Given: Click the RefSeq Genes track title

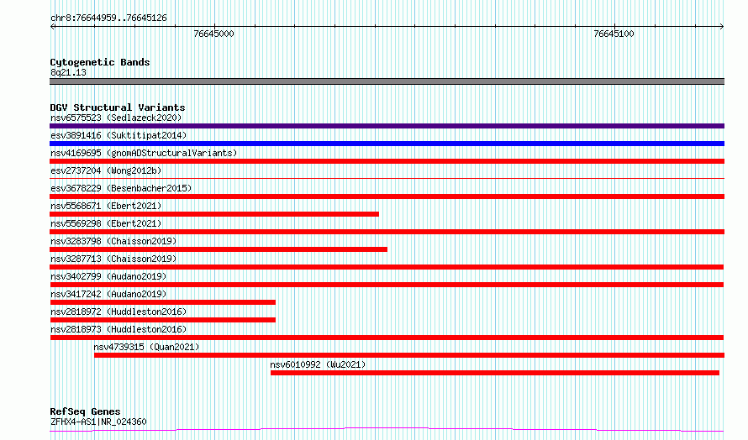Looking at the screenshot, I should tap(85, 411).
